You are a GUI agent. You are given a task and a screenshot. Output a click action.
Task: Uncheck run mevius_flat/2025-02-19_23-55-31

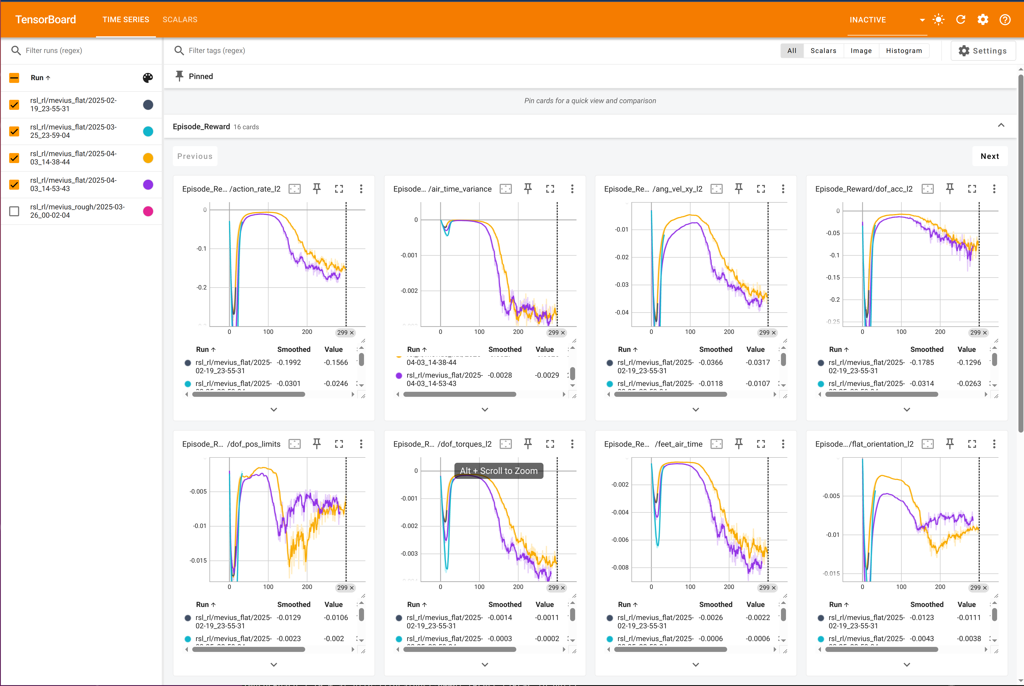point(14,105)
